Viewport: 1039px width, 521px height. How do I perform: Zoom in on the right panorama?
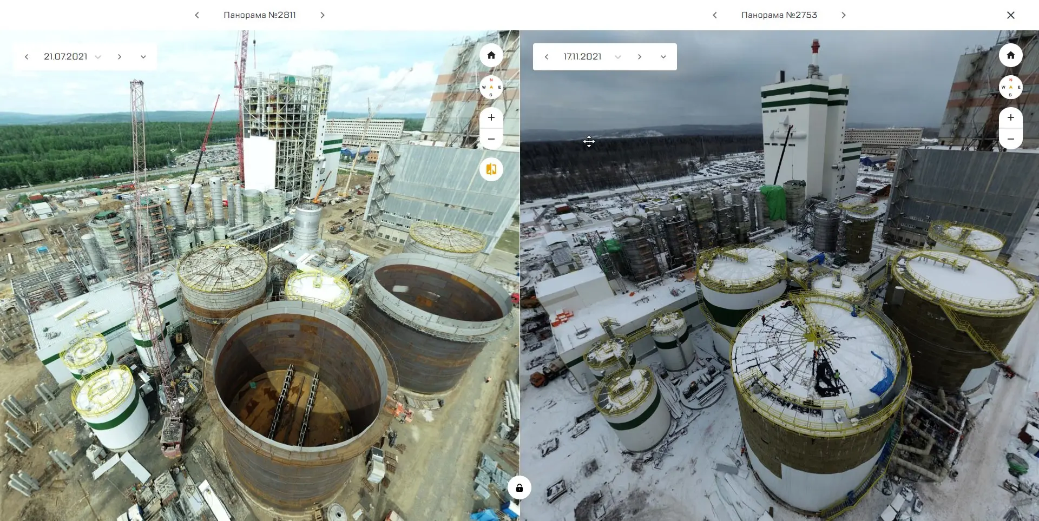tap(1010, 117)
